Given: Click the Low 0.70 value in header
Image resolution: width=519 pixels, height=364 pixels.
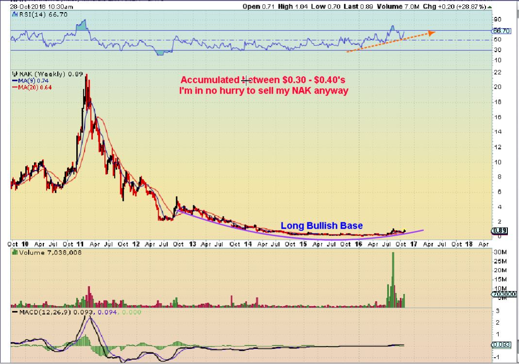Looking at the screenshot, I should coord(325,7).
